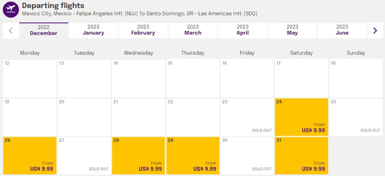385x176 pixels.
Task: Pick the December 28 flight cell
Action: click(x=139, y=156)
